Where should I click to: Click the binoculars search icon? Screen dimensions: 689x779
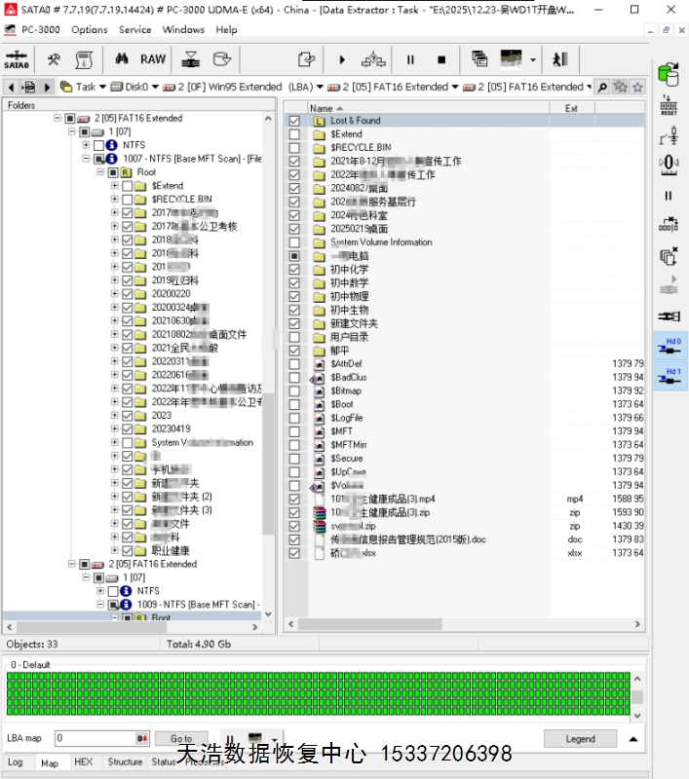pyautogui.click(x=603, y=87)
